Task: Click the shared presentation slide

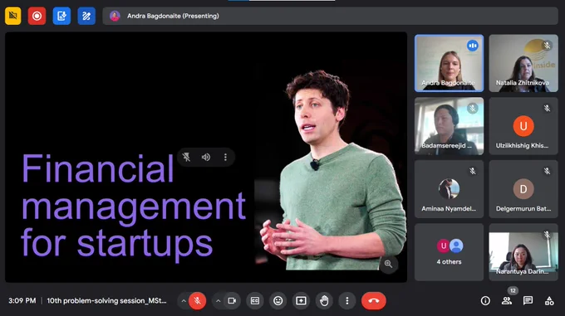Action: [206, 157]
